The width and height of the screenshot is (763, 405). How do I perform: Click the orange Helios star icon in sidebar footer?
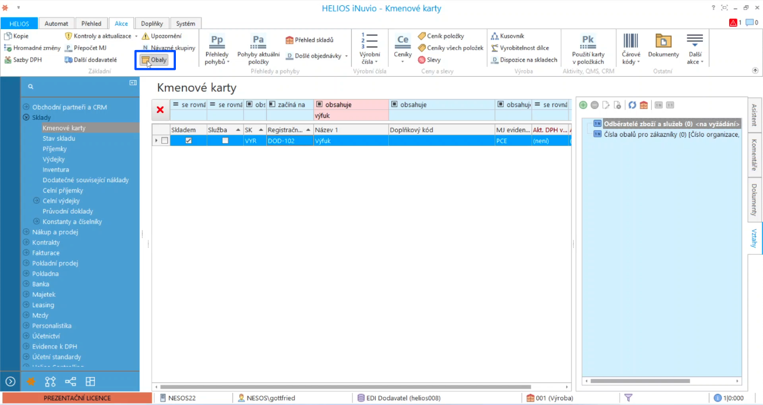point(31,382)
